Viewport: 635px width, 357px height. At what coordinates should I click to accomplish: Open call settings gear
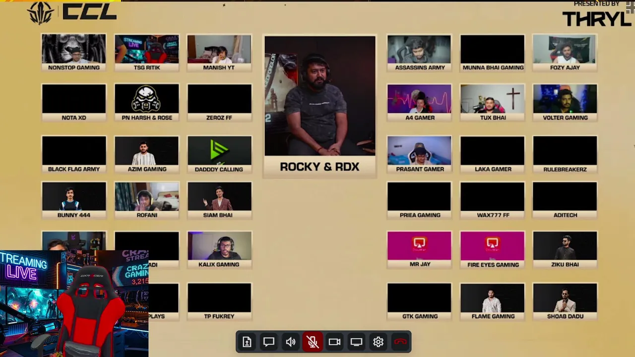(378, 342)
